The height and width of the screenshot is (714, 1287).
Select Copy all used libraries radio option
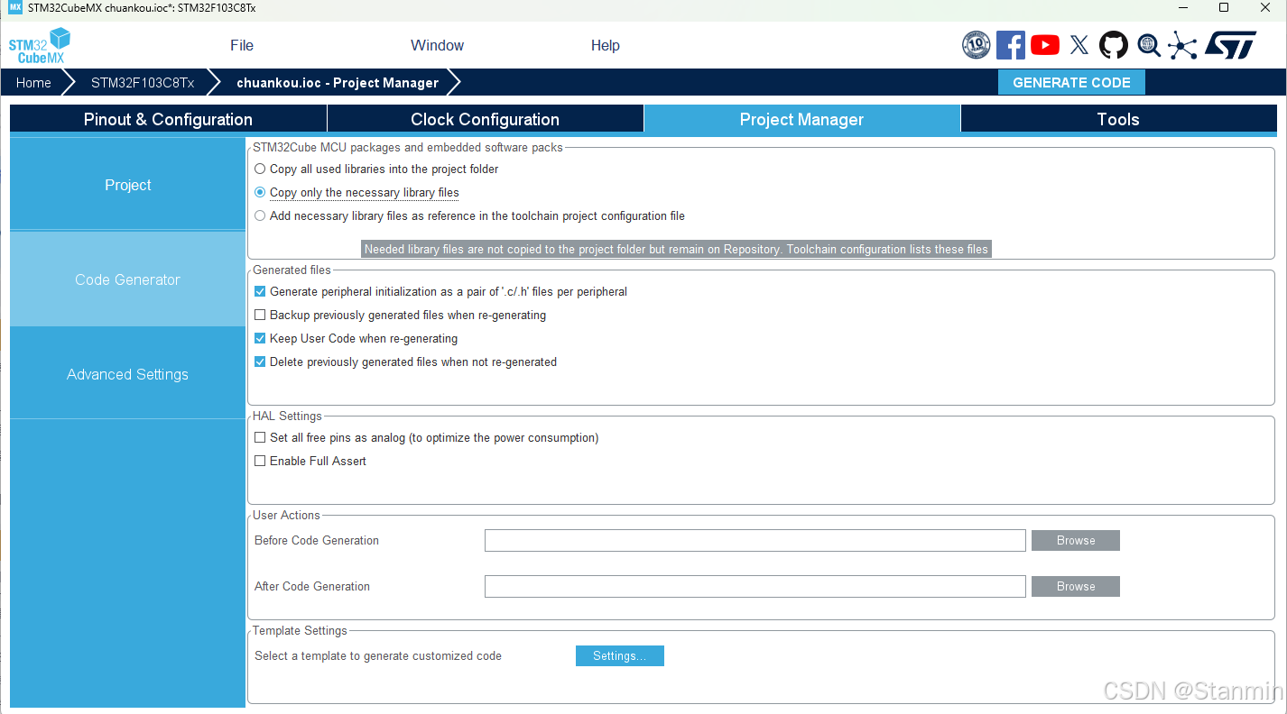260,169
